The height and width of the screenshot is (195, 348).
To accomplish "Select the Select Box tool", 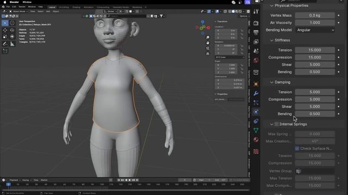I will (x=5, y=23).
